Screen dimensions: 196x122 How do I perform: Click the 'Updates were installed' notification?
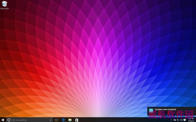[x=171, y=111]
